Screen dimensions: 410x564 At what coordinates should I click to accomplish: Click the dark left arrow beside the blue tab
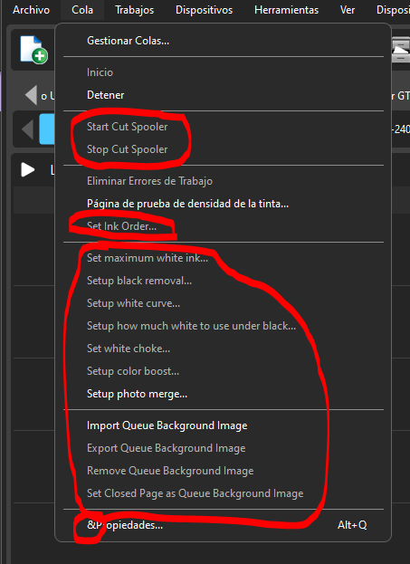[x=27, y=129]
